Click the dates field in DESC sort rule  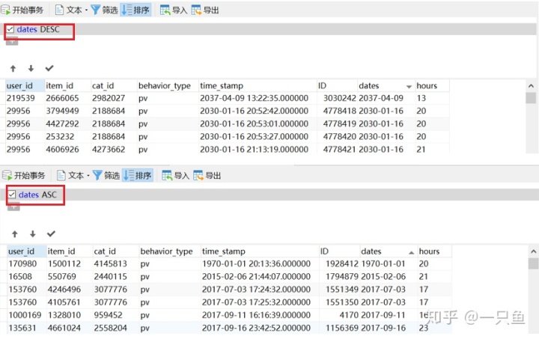pyautogui.click(x=27, y=29)
